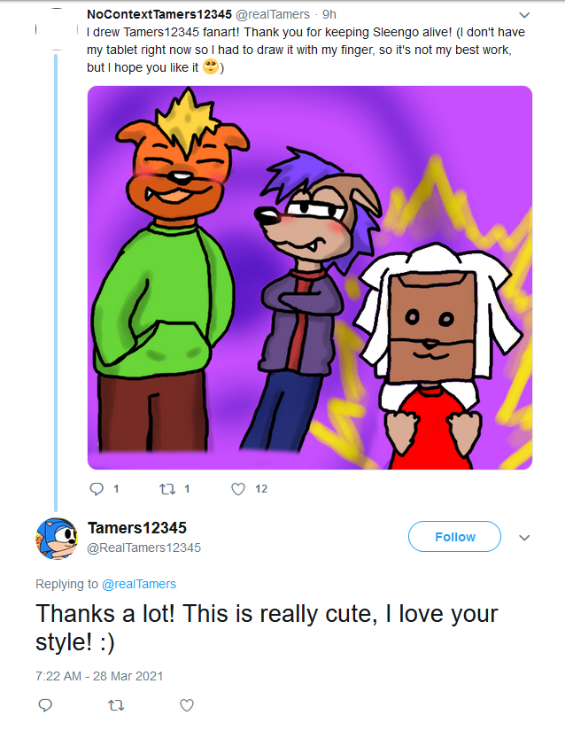The height and width of the screenshot is (738, 565).
Task: Open Tamers12345 Sonic profile avatar
Action: (x=56, y=538)
